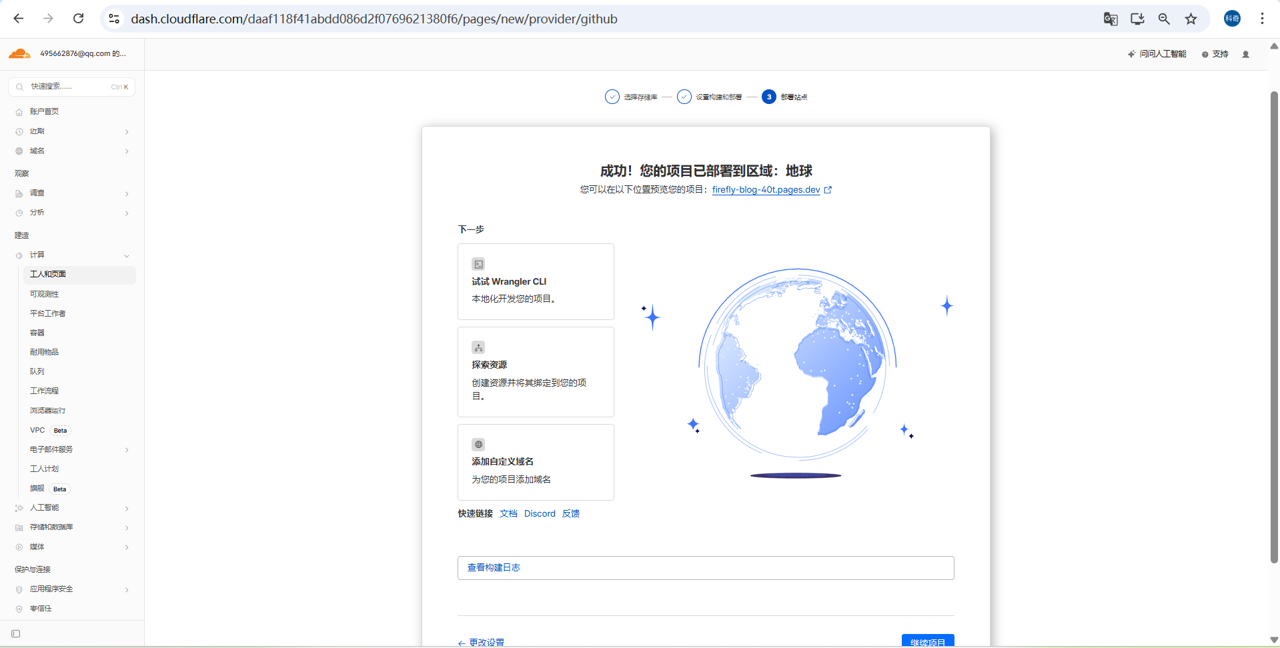
Task: Open the 添加自定义域名 card
Action: [536, 462]
